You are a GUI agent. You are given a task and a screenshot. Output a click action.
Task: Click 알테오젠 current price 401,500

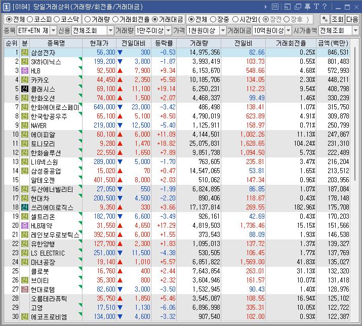tap(104, 180)
